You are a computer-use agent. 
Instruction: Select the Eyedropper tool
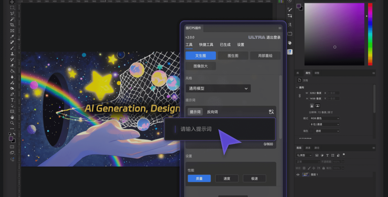click(x=12, y=37)
